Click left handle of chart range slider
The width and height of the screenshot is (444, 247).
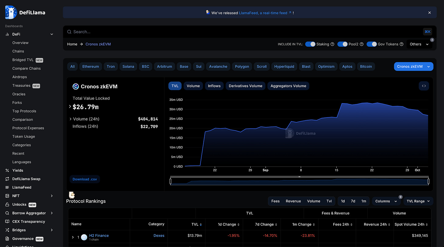pos(170,181)
